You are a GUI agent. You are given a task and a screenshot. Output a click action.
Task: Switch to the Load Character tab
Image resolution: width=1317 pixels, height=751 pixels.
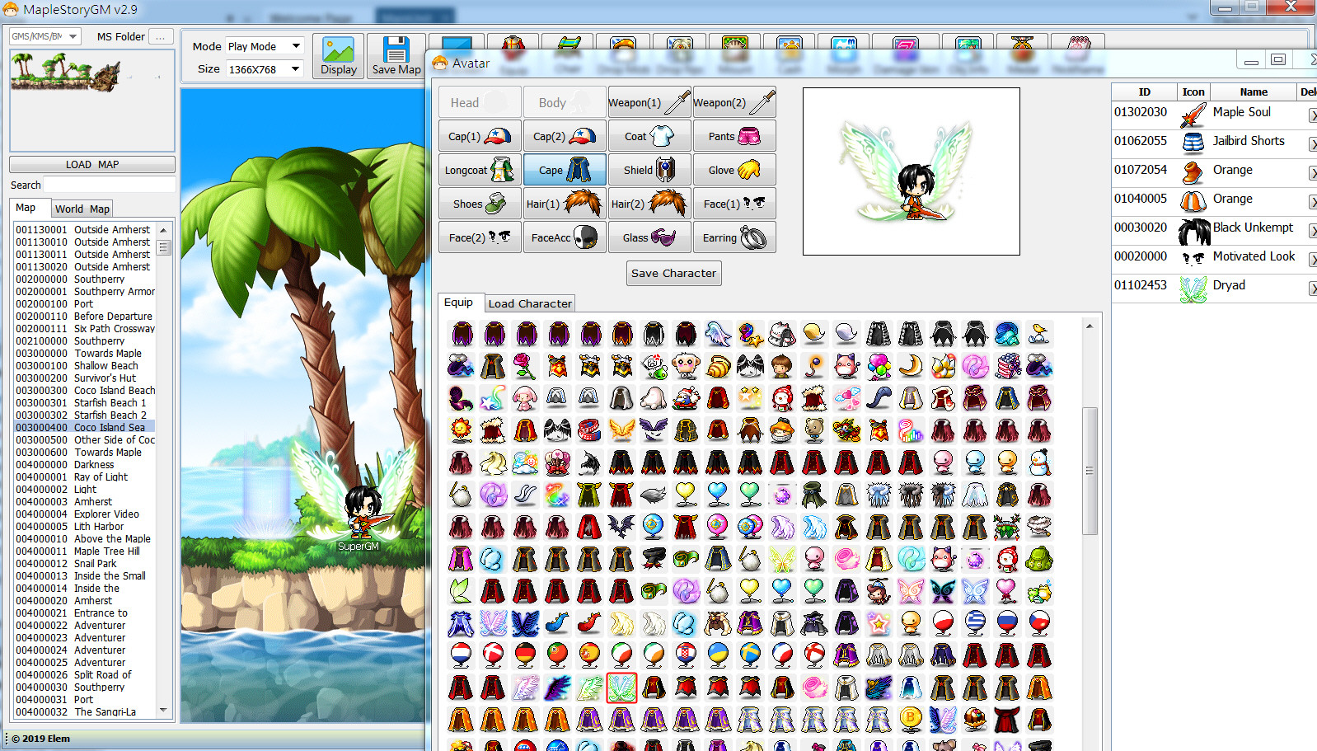tap(530, 303)
